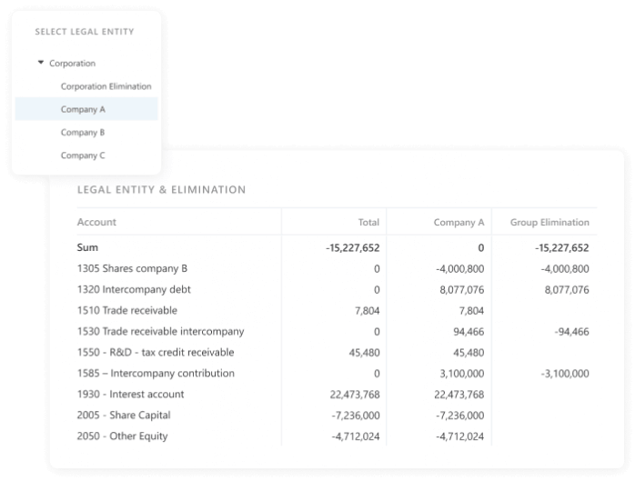635x481 pixels.
Task: Click the Account column header
Action: 96,222
